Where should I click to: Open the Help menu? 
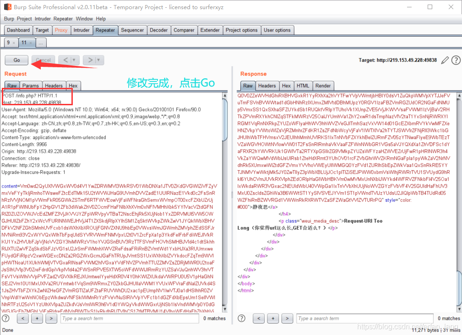[x=101, y=19]
